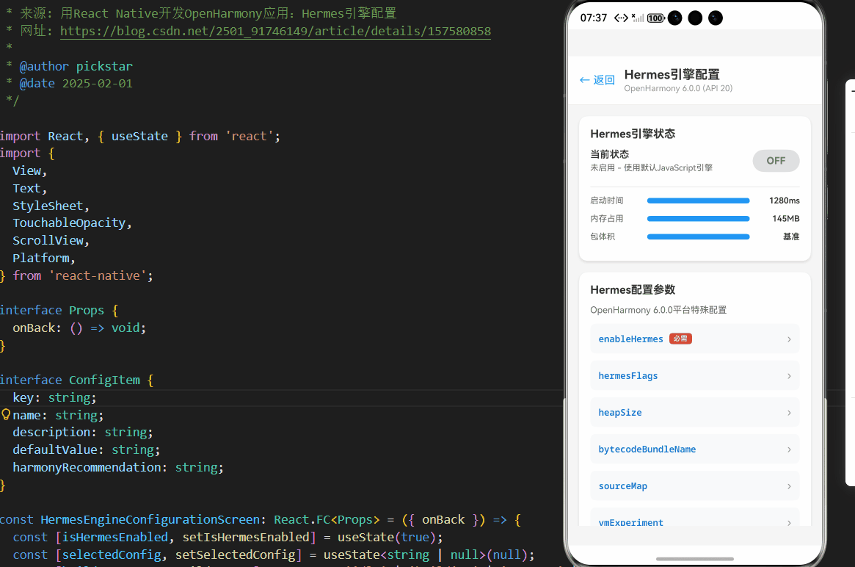This screenshot has height=567, width=855.
Task: Click the Hermes引擎状态 card heading
Action: click(x=633, y=134)
